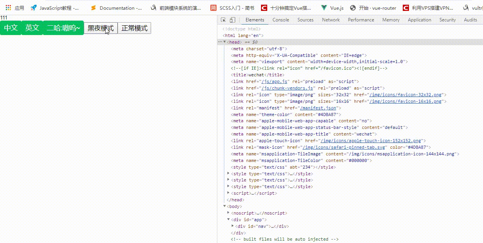
Task: Switch to the Security tab
Action: (x=448, y=20)
